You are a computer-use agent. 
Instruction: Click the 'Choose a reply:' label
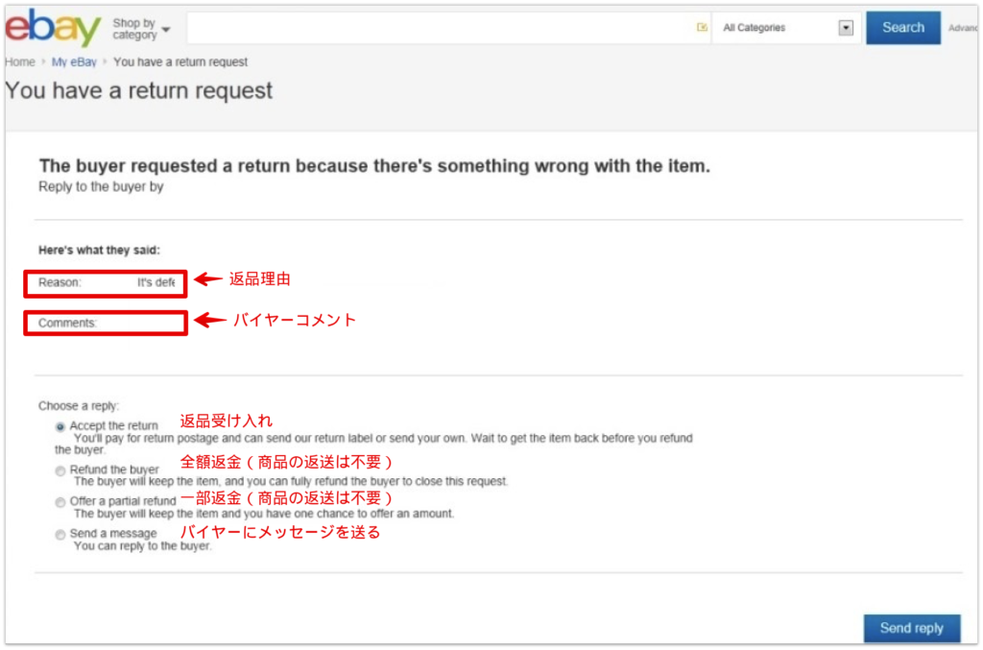click(79, 405)
